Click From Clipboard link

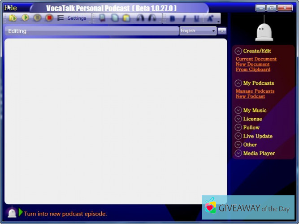pos(253,70)
